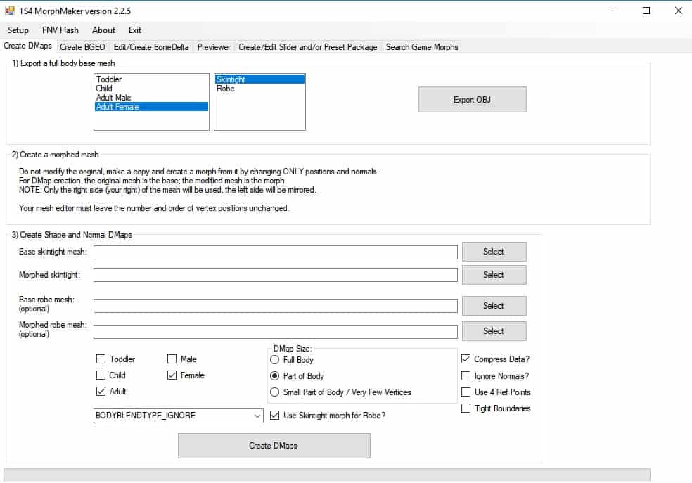Toggle the Male checkbox
Image resolution: width=692 pixels, height=483 pixels.
[x=172, y=359]
